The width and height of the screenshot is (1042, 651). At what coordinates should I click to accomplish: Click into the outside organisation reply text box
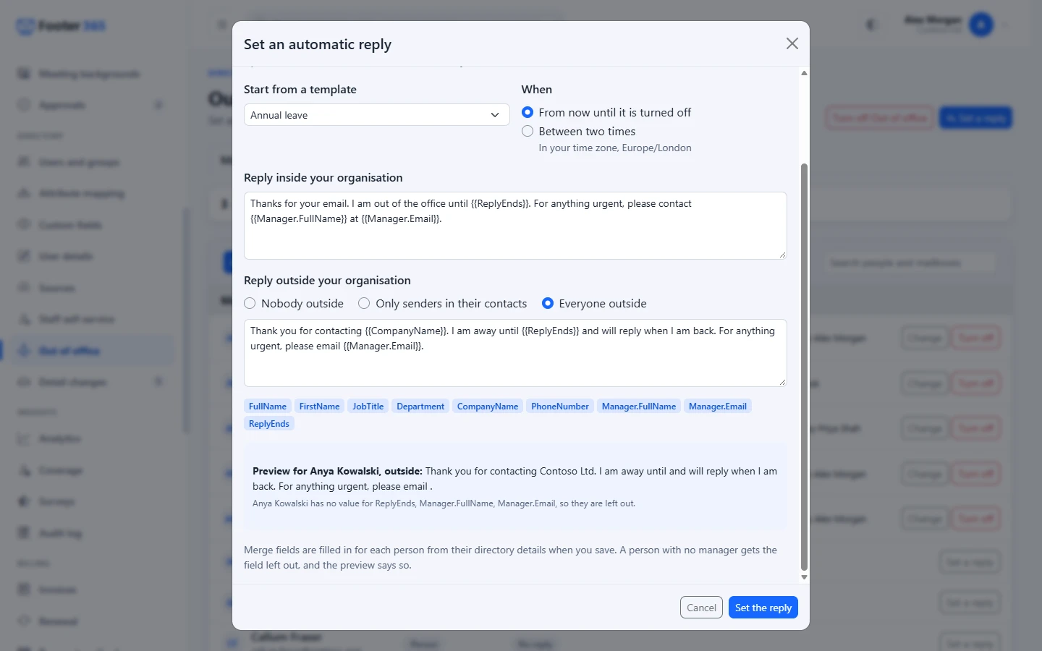coord(515,352)
